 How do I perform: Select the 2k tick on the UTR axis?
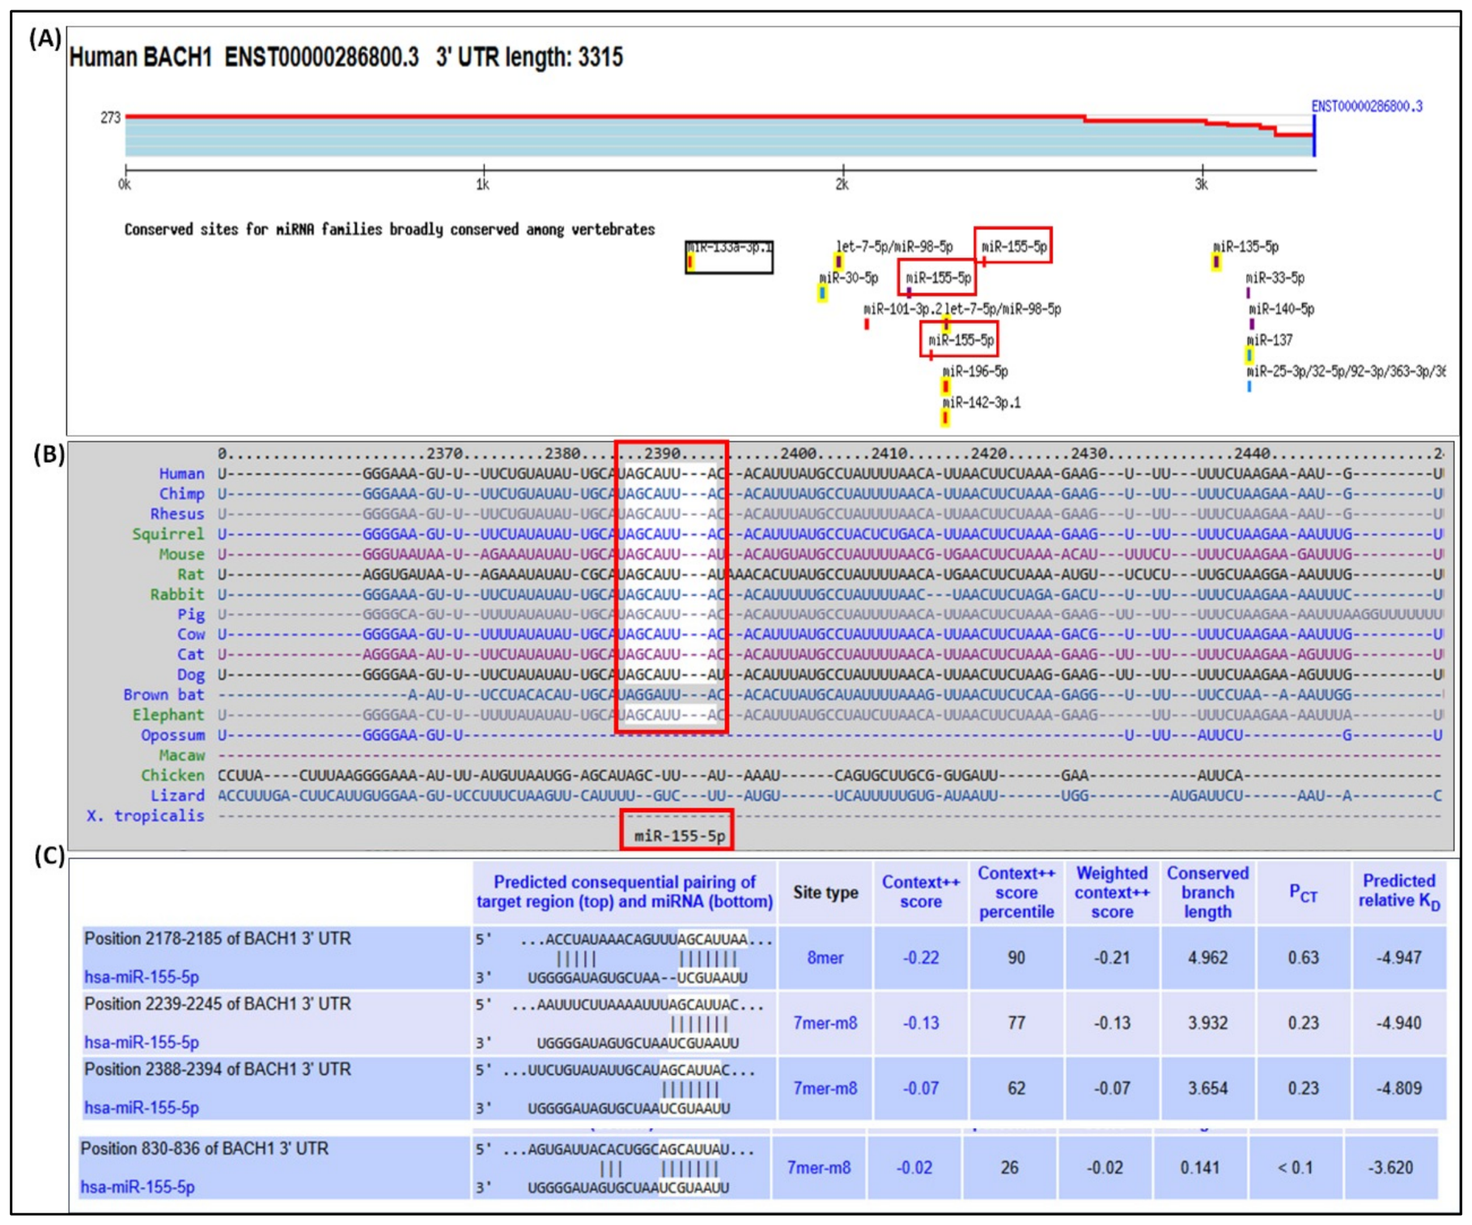tap(842, 185)
